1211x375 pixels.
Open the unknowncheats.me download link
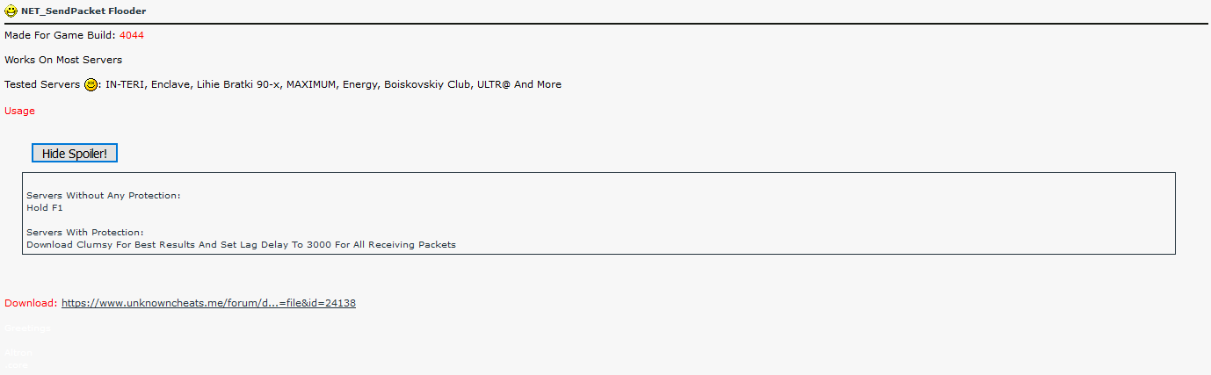(208, 303)
